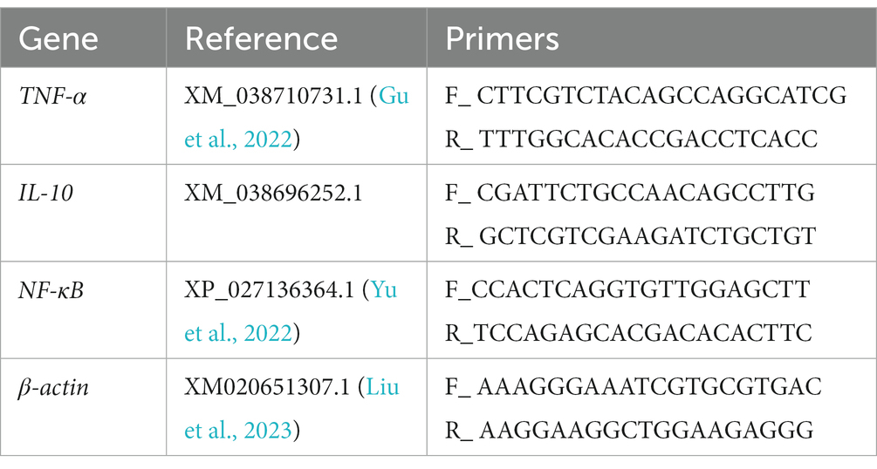Click TNF-α reverse primer TTTGGCACACCGACCTCACC
Screen dimensions: 877x469
tap(648, 139)
